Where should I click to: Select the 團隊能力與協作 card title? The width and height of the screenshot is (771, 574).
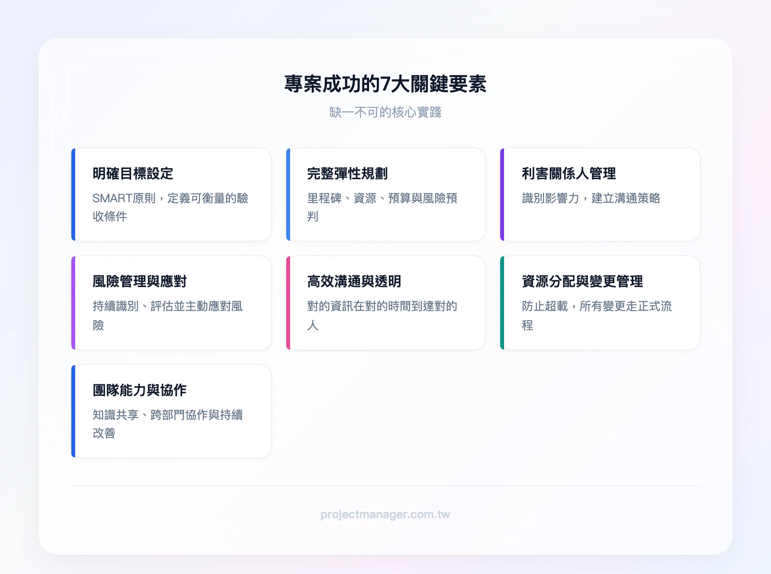(139, 391)
